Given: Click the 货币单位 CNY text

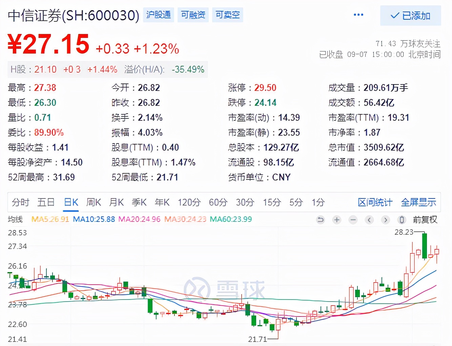Looking at the screenshot, I should click(x=281, y=177).
